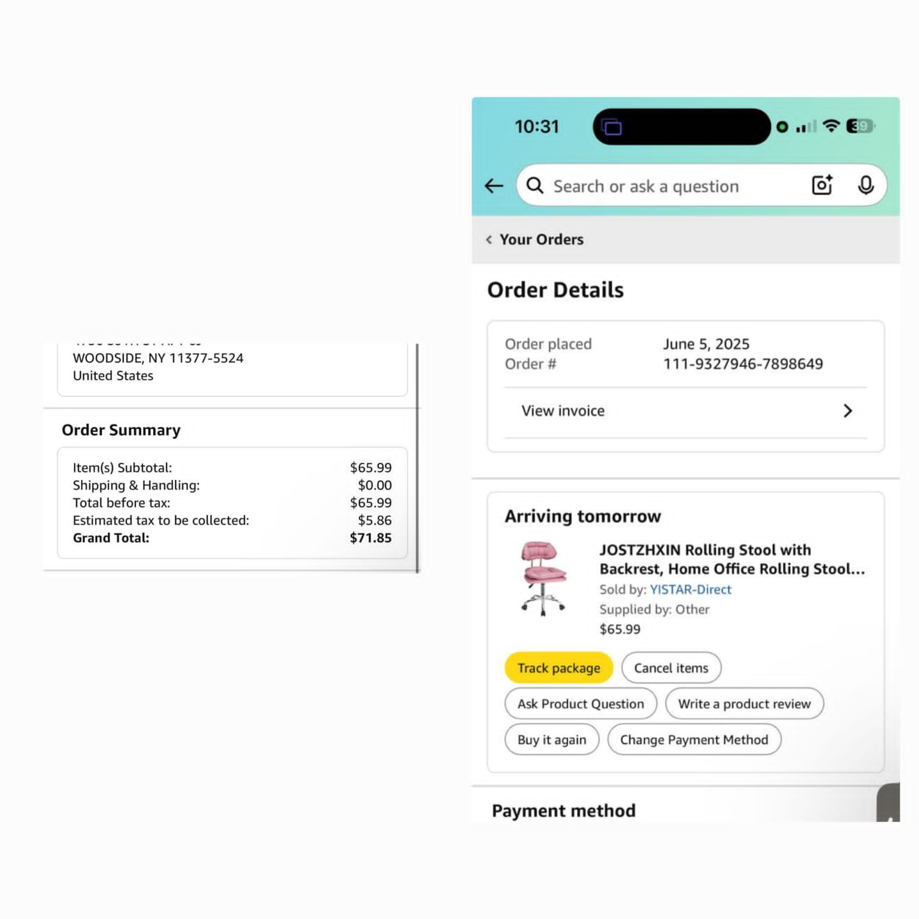919x919 pixels.
Task: Tap the microphone voice search icon
Action: tap(865, 185)
